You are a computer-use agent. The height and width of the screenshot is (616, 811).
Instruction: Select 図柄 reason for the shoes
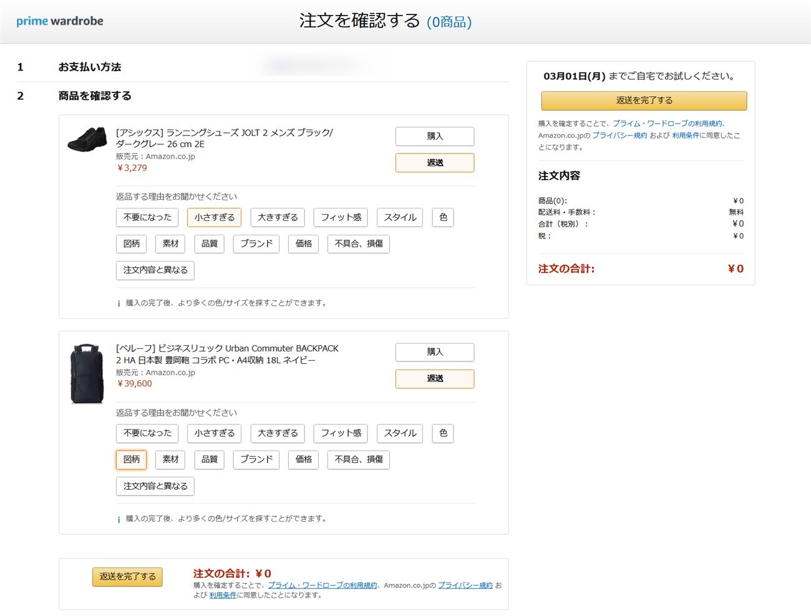click(x=131, y=243)
